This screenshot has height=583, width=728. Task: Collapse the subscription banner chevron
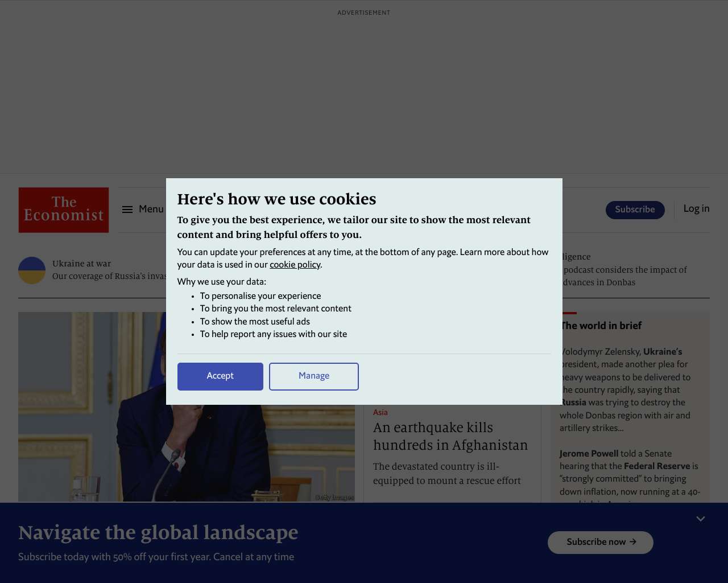tap(701, 519)
